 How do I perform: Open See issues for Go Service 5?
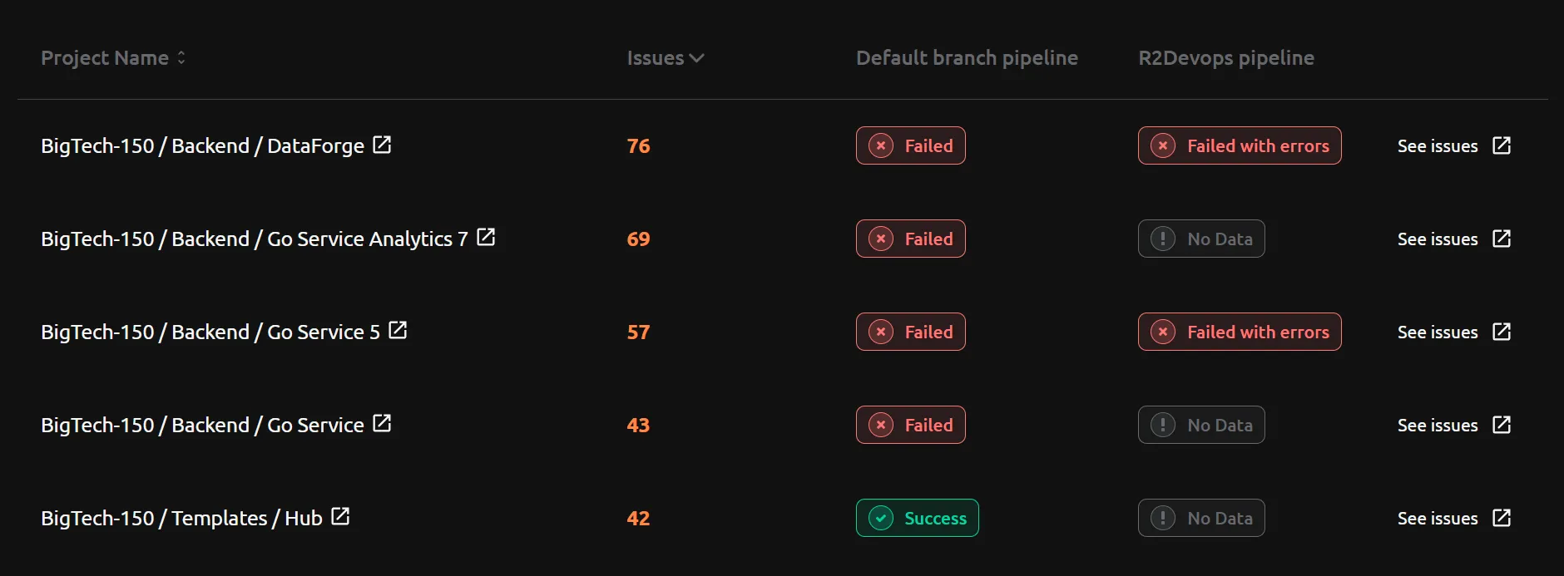[x=1438, y=332]
